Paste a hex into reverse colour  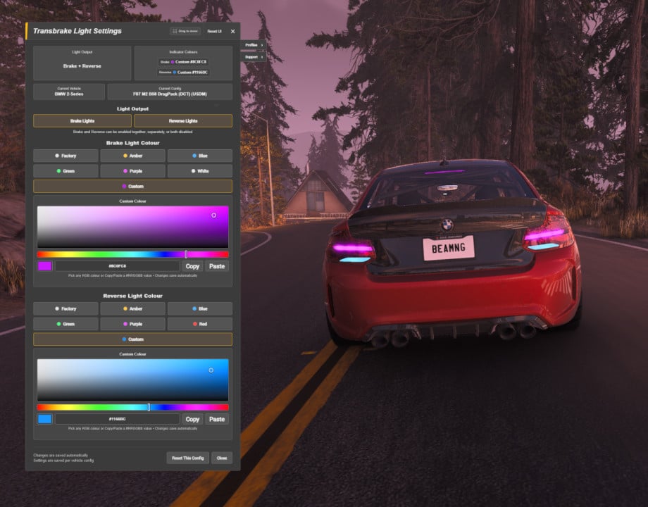(217, 419)
